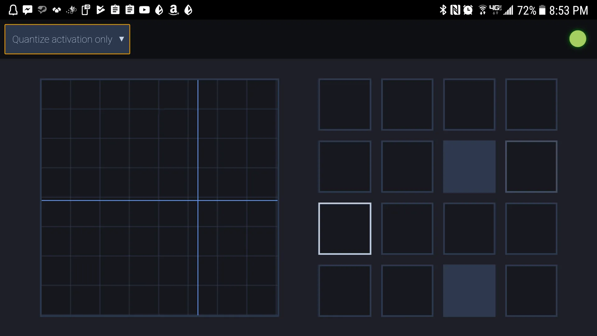The height and width of the screenshot is (336, 597).
Task: Tap the green circle status indicator
Action: point(577,39)
